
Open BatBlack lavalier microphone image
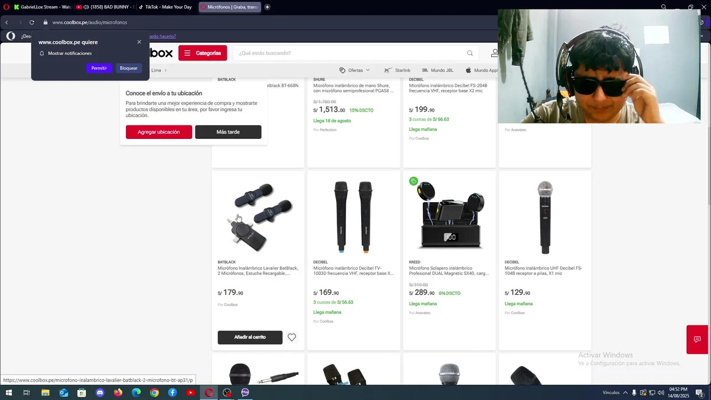tap(258, 217)
